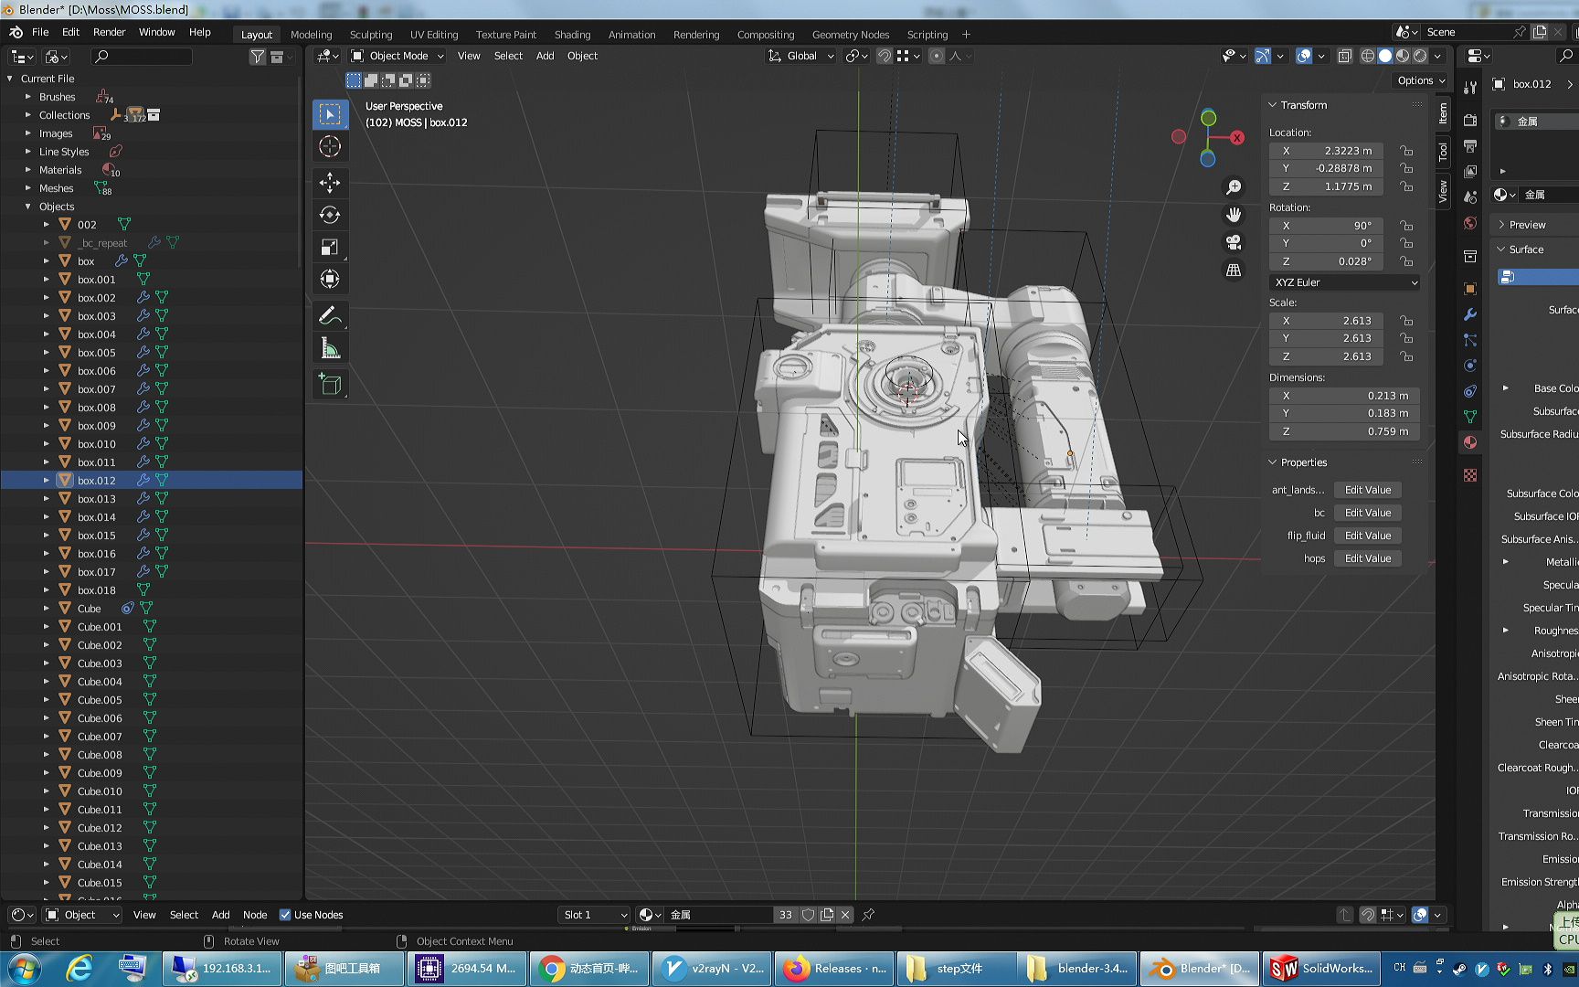The height and width of the screenshot is (987, 1579).
Task: Click the red X axis gizmo ball
Action: pos(1236,137)
